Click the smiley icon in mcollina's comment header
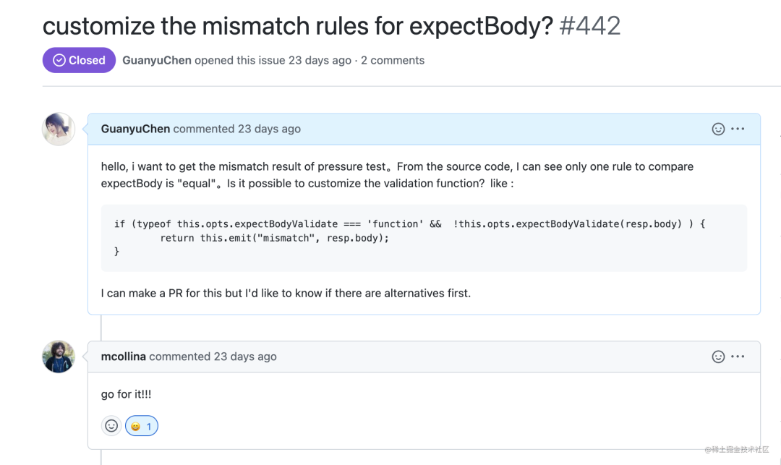Viewport: 781px width, 465px height. pos(718,357)
